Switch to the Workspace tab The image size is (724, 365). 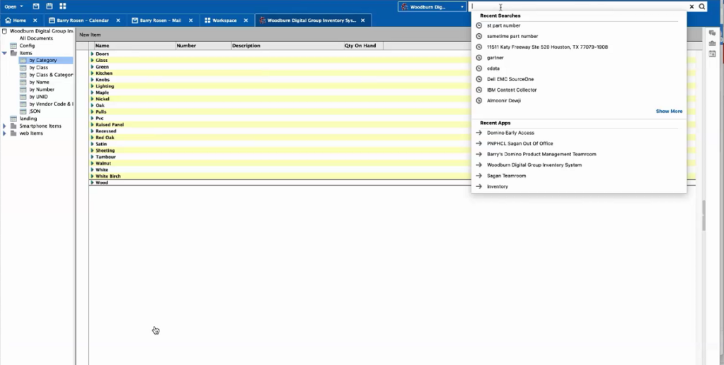pos(224,20)
